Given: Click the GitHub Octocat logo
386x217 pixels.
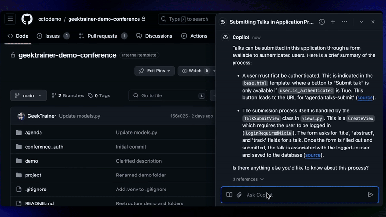Looking at the screenshot, I should point(27,19).
